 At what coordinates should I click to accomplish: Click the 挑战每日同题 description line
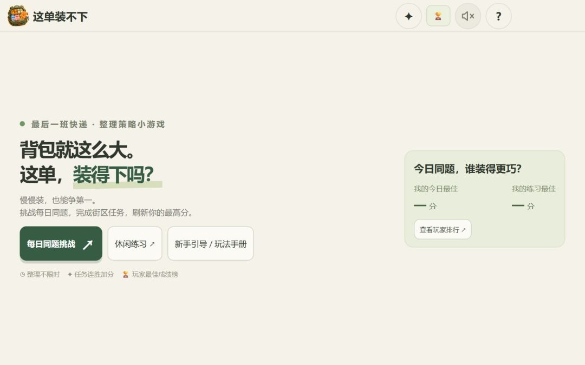coord(106,213)
